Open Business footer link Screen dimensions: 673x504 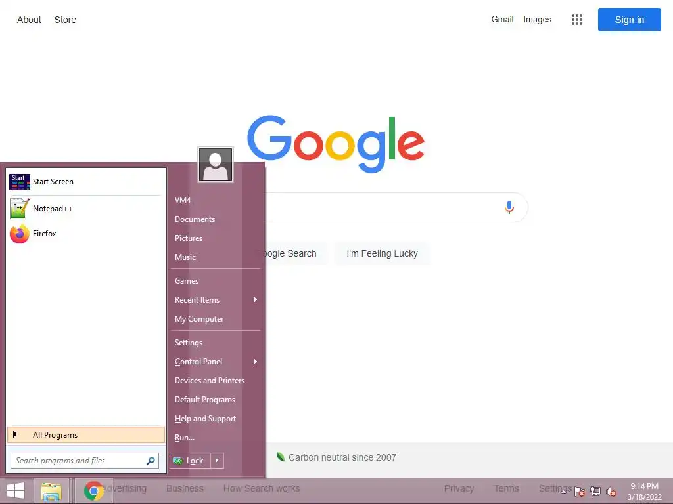tap(185, 488)
